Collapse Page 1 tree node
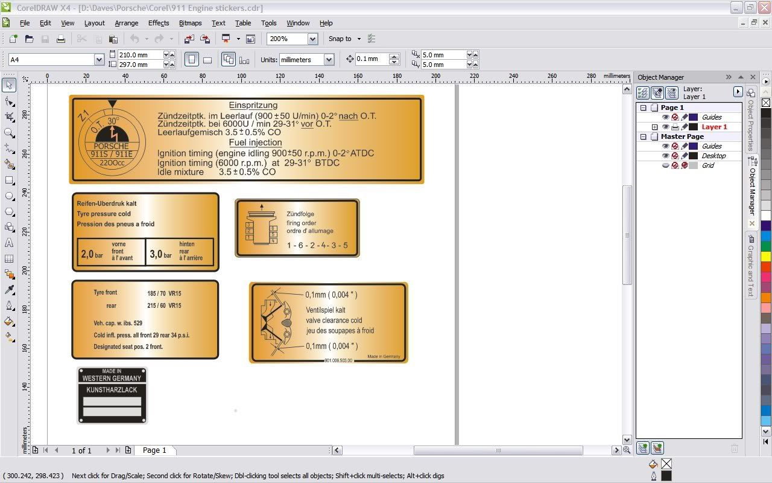The width and height of the screenshot is (772, 483). (643, 107)
